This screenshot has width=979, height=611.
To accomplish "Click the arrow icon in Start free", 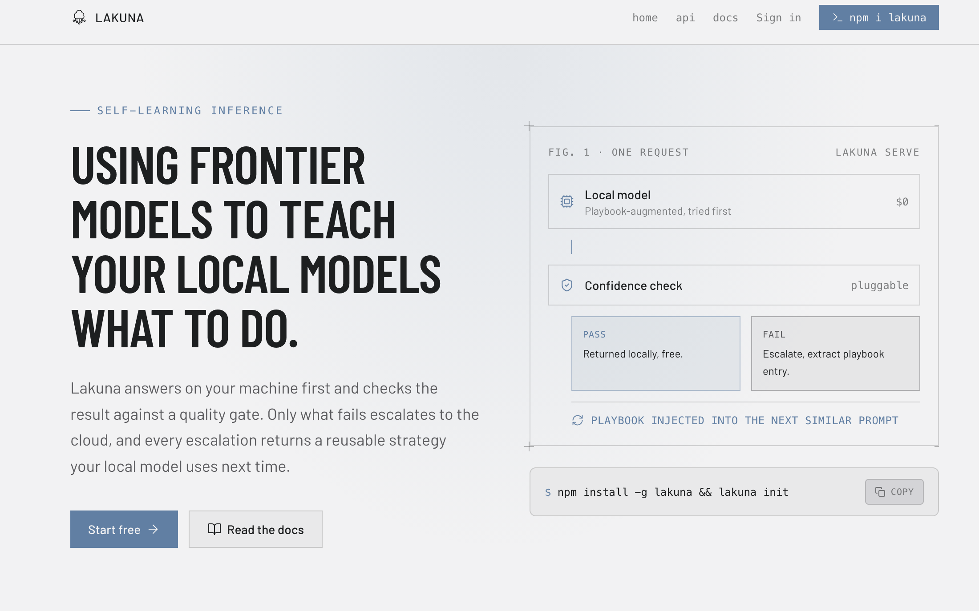I will pos(153,529).
